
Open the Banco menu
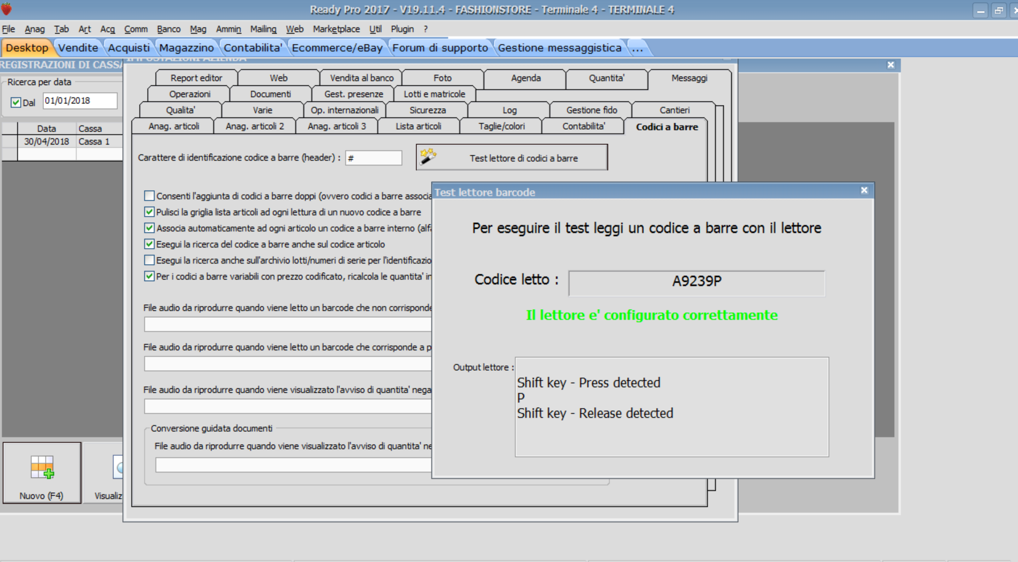(169, 29)
